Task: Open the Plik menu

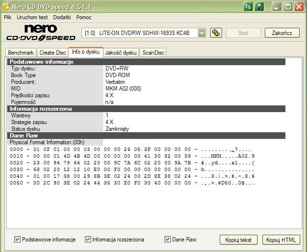Action: pos(8,17)
